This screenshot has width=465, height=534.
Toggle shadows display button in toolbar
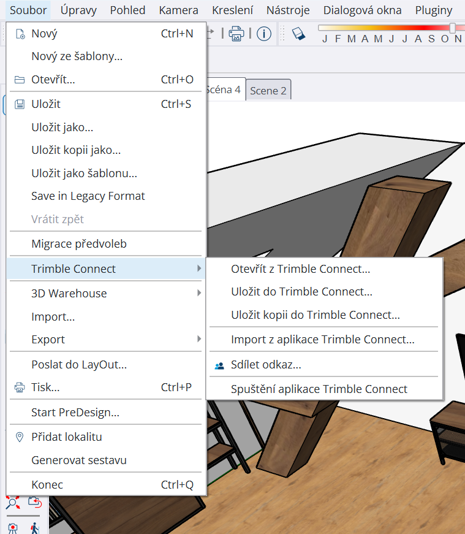(298, 34)
